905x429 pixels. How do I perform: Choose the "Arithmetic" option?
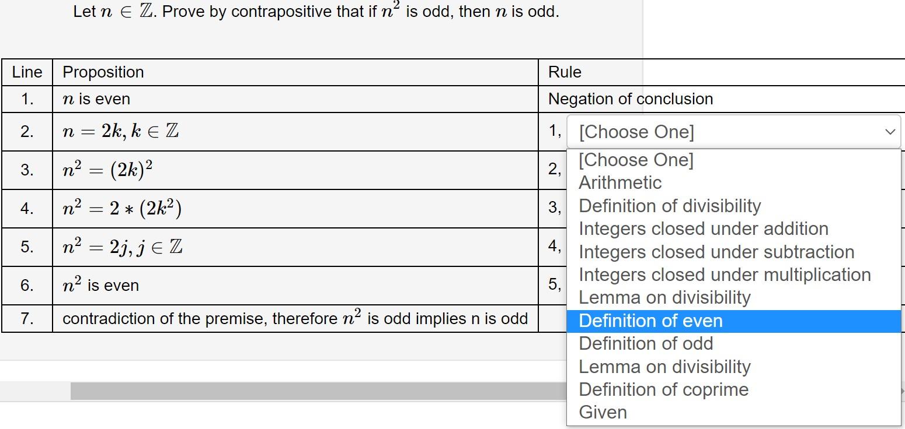(x=619, y=182)
